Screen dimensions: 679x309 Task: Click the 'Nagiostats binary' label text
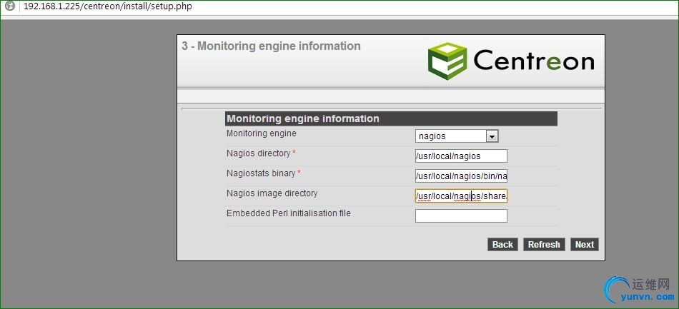[261, 173]
